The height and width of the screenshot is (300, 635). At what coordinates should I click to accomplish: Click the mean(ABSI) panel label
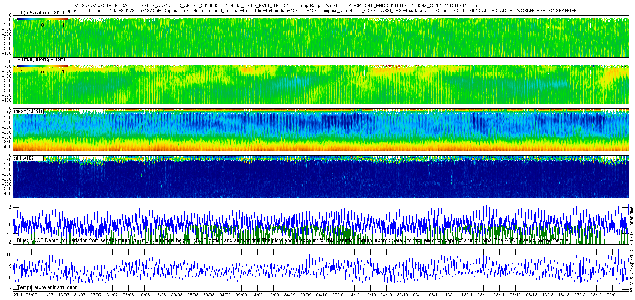28,111
